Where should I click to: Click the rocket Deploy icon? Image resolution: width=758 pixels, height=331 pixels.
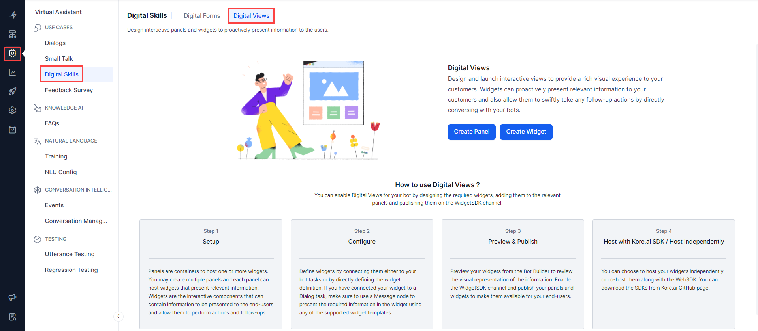point(12,91)
